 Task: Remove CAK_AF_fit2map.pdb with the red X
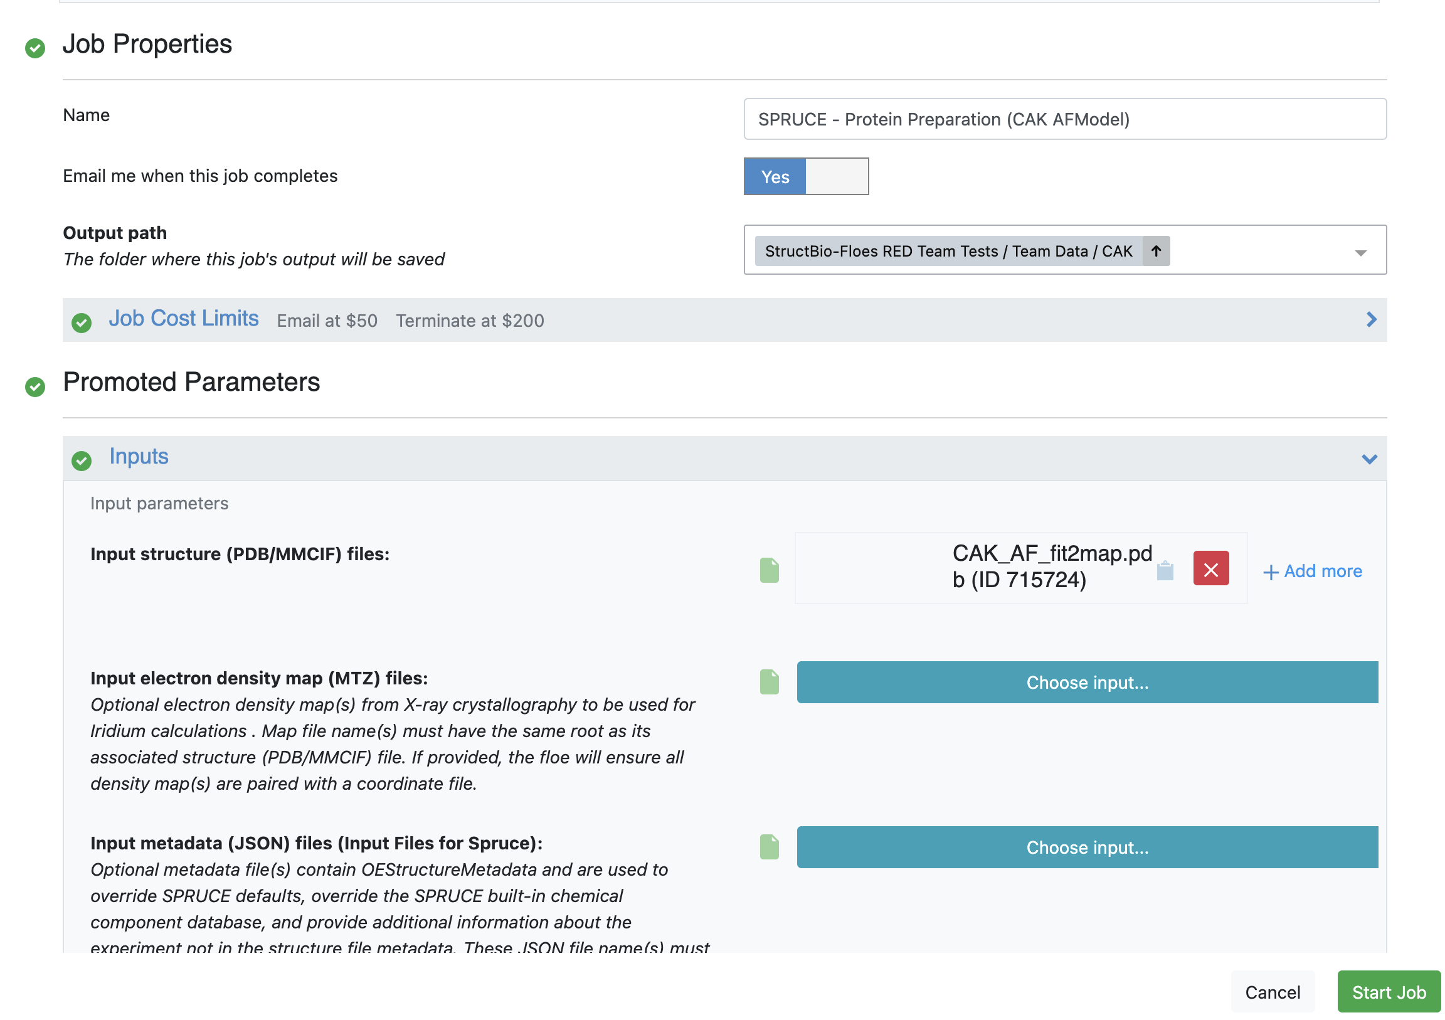pos(1213,570)
